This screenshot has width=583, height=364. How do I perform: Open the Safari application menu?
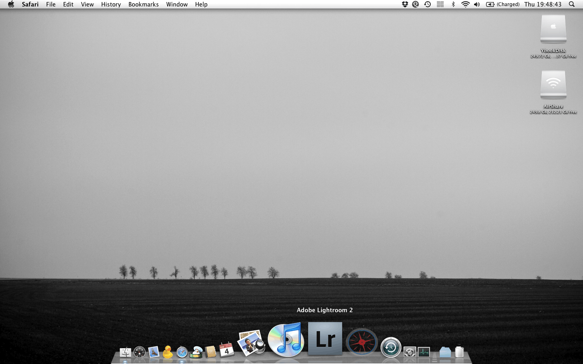[30, 4]
